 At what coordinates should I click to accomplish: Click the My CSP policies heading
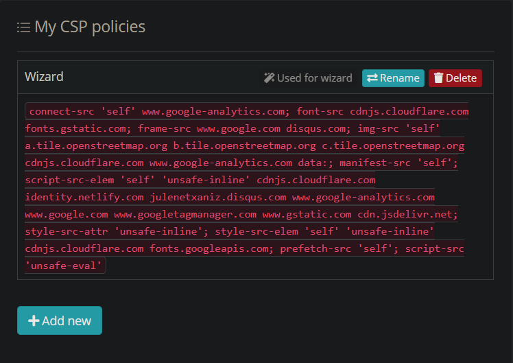tap(89, 27)
